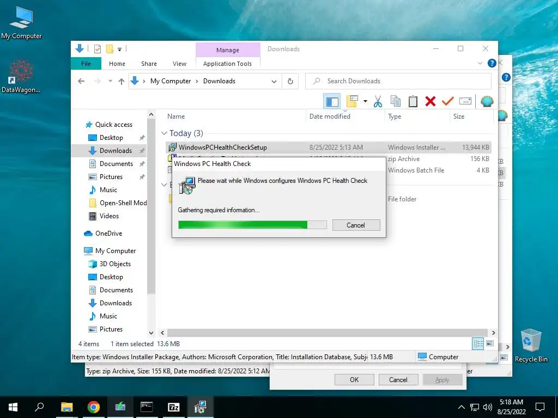Toggle the navigation pane toolbar button

pos(332,102)
